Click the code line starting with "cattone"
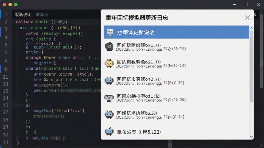The image size is (264, 148). click(42, 22)
